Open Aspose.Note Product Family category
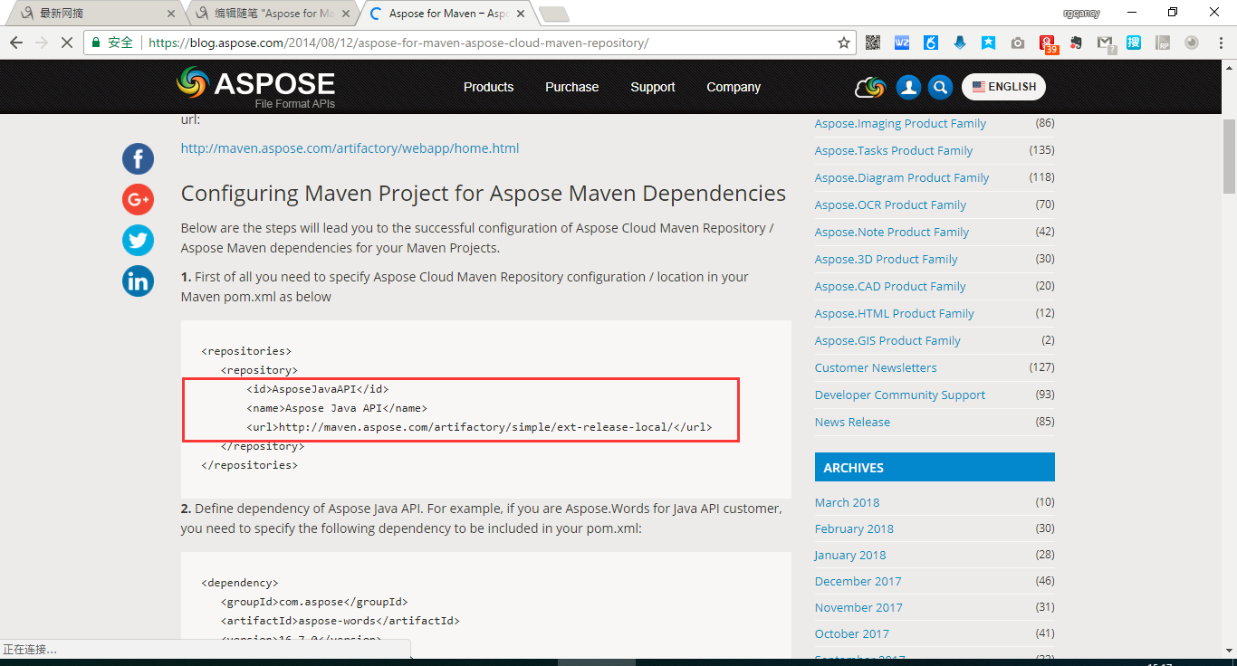This screenshot has width=1237, height=666. pyautogui.click(x=891, y=232)
